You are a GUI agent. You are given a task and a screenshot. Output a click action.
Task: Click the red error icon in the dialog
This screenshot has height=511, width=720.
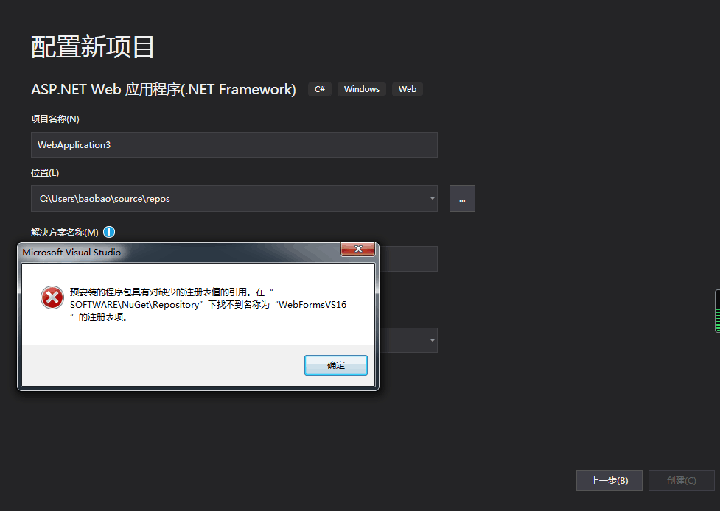51,298
